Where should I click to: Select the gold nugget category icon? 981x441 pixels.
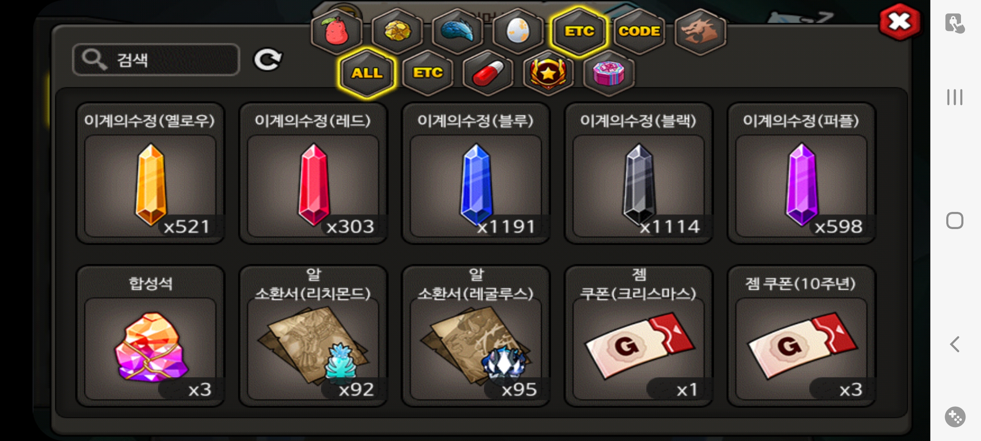pos(397,31)
